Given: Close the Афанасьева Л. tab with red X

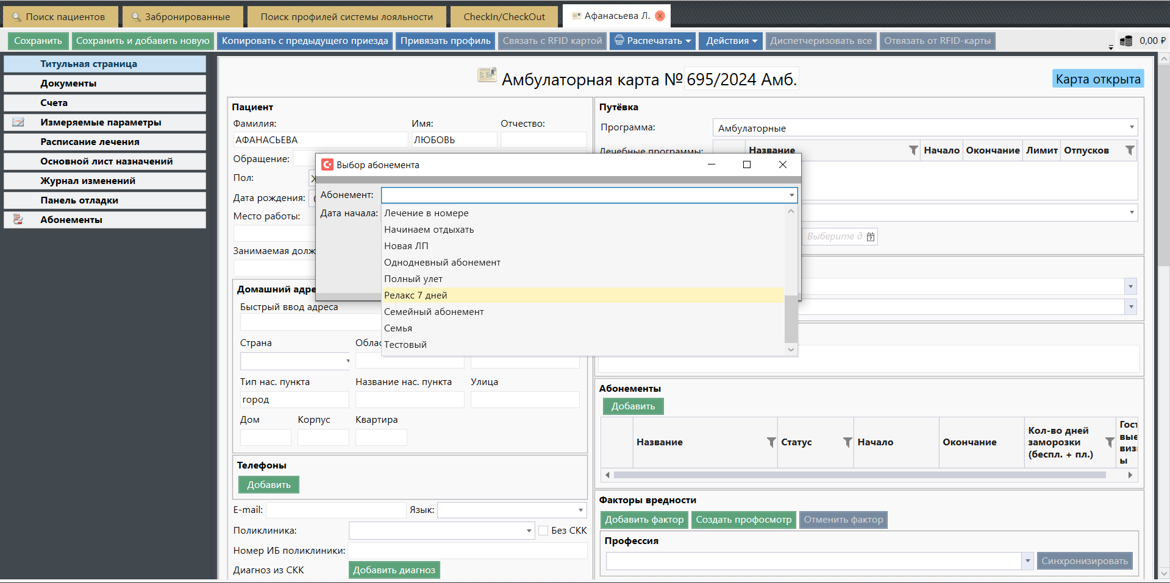Looking at the screenshot, I should pyautogui.click(x=660, y=16).
